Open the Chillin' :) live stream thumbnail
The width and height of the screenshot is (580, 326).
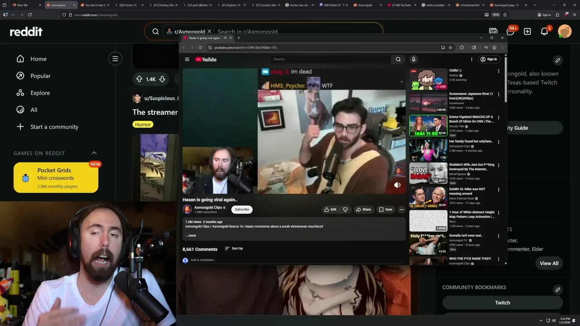pos(428,79)
